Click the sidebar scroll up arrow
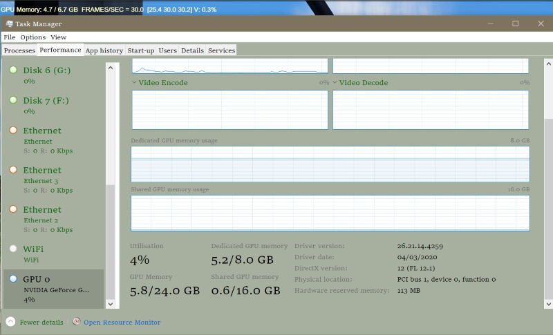Image resolution: width=553 pixels, height=335 pixels. click(x=111, y=68)
